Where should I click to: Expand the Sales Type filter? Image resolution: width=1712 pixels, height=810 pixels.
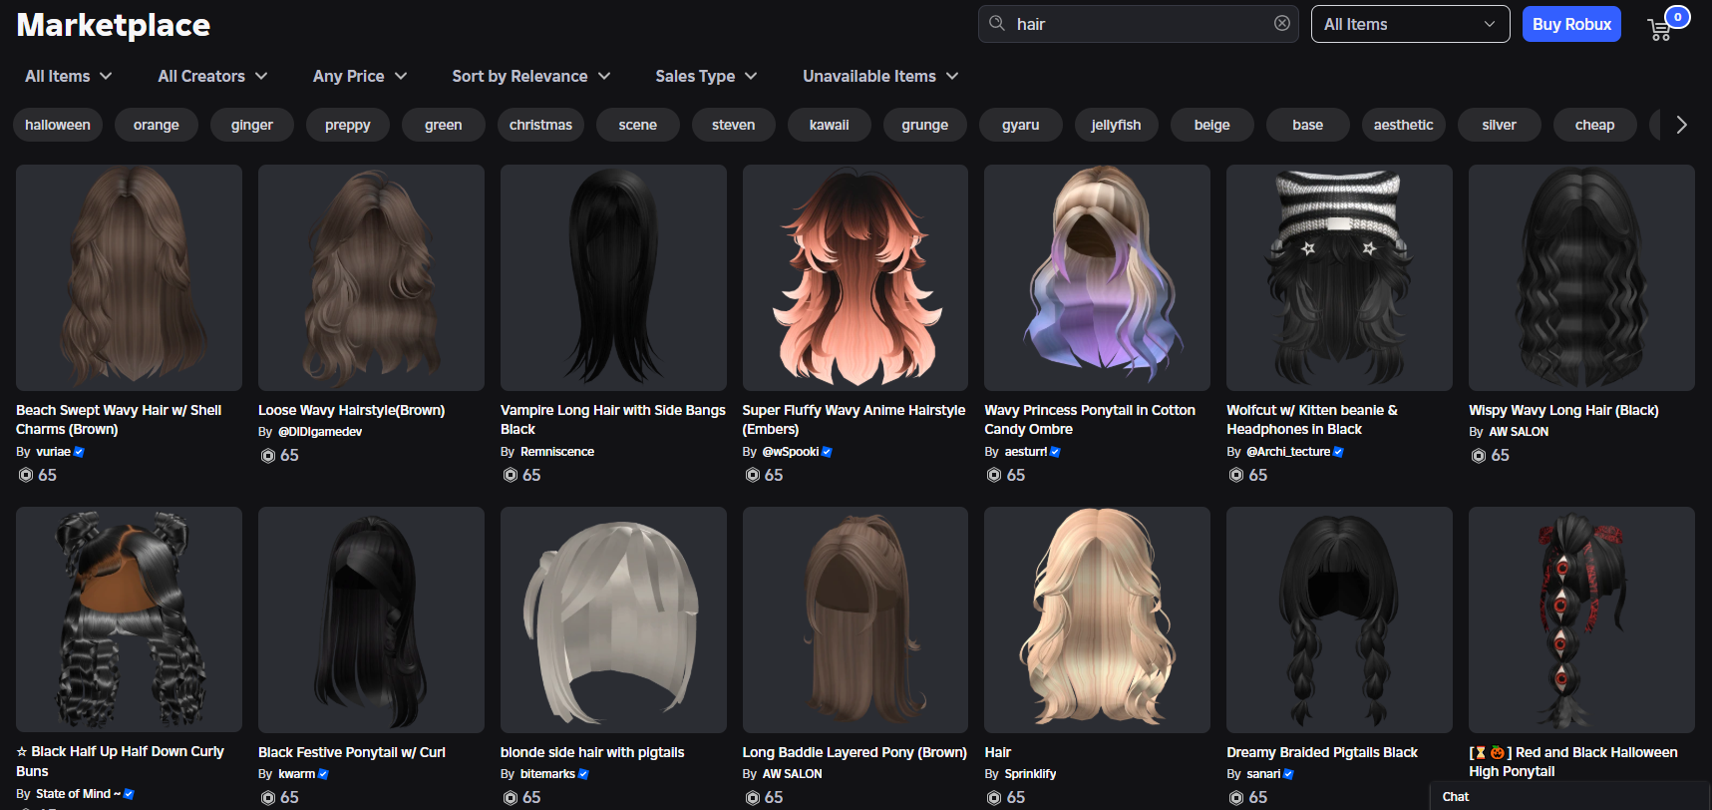(706, 76)
